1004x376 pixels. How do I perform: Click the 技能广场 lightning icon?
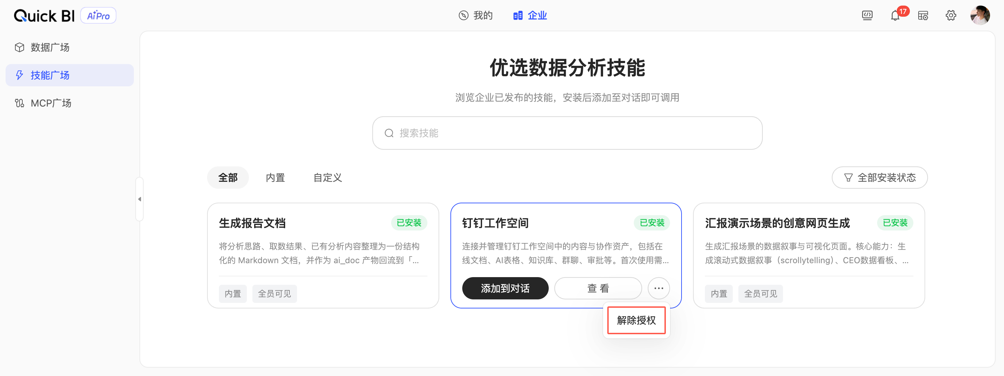click(x=20, y=75)
